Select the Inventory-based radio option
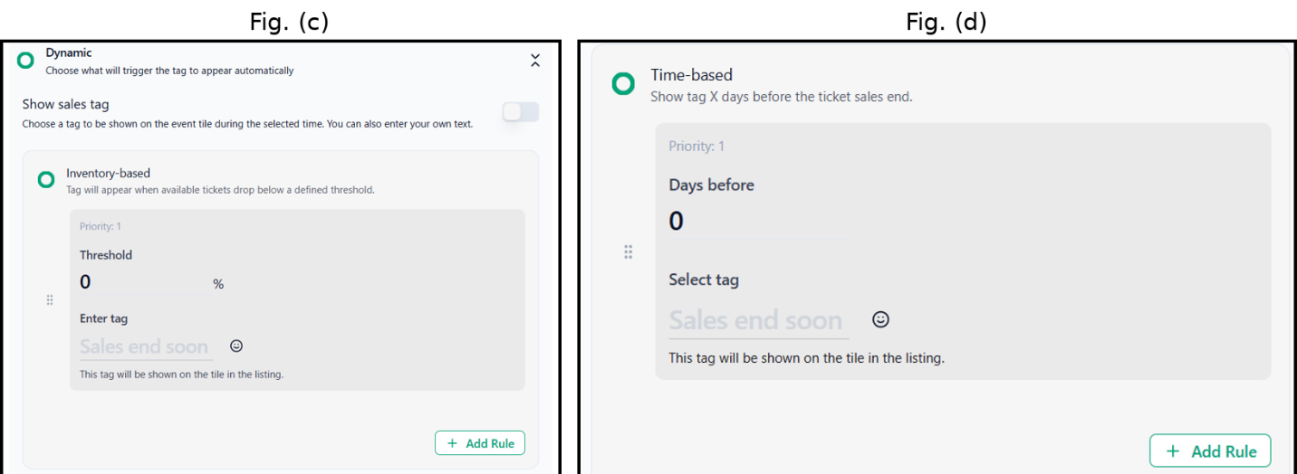Viewport: 1297px width, 474px height. (x=45, y=180)
